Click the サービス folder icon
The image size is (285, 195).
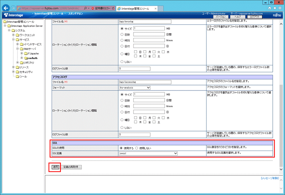pos(18,40)
